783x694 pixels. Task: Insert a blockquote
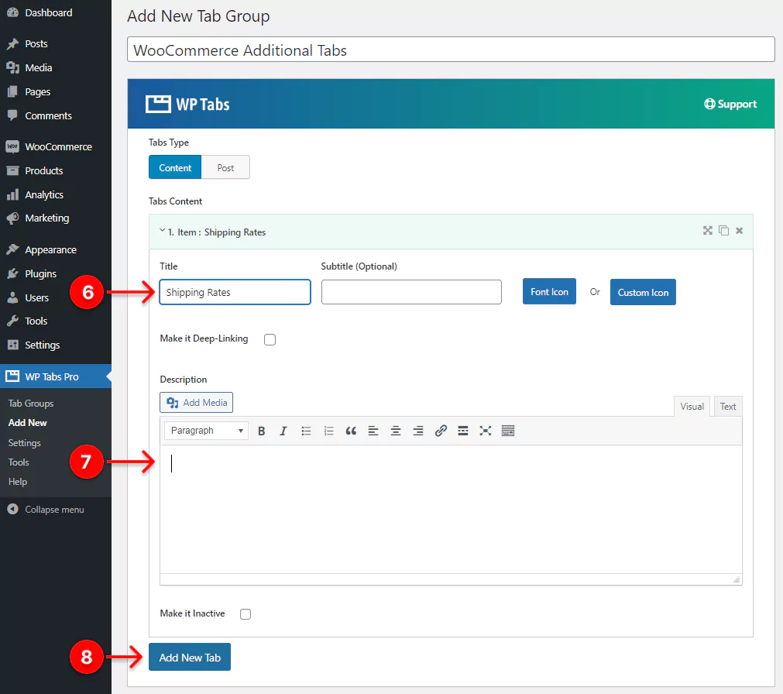tap(351, 431)
